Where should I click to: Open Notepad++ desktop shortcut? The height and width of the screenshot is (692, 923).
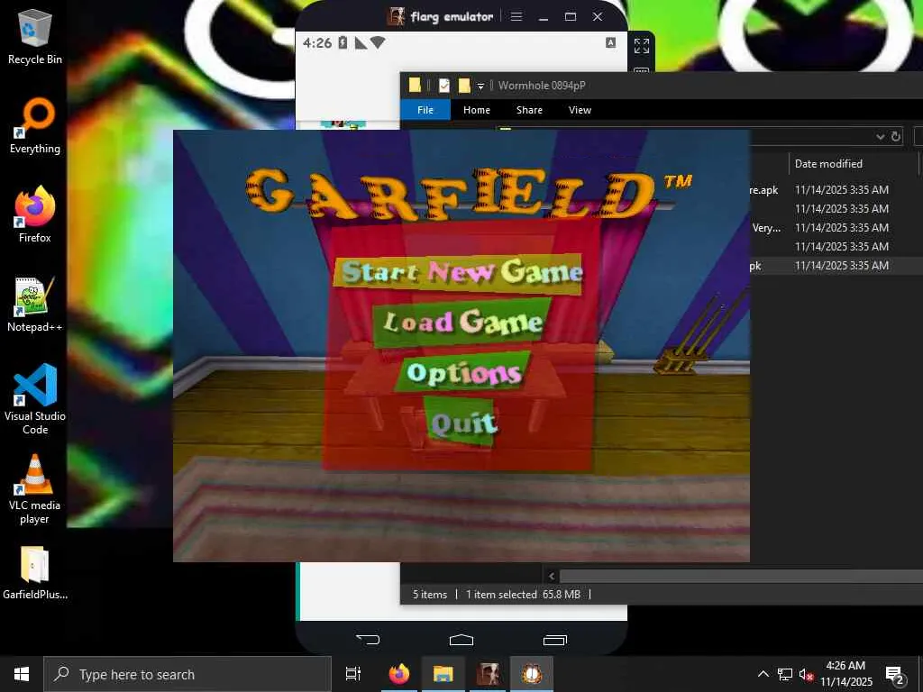pos(35,305)
